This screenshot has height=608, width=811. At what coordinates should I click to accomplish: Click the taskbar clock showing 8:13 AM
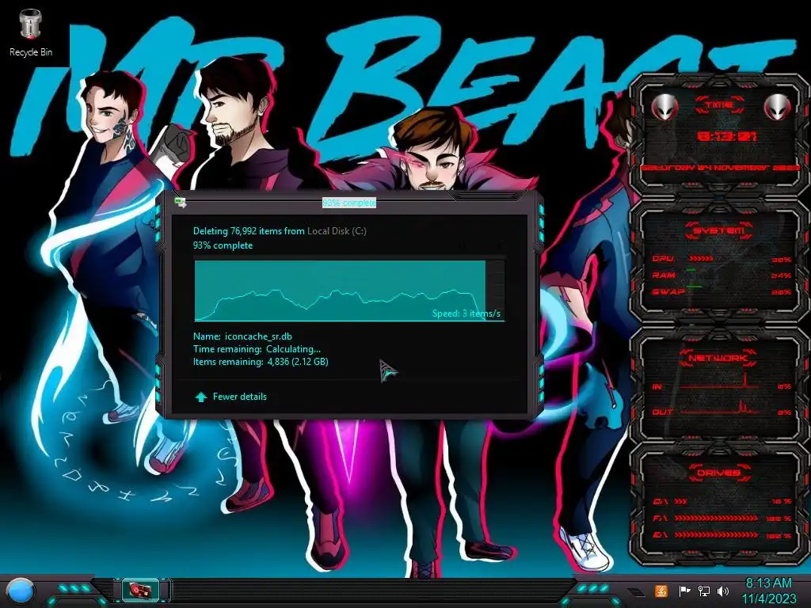(768, 591)
